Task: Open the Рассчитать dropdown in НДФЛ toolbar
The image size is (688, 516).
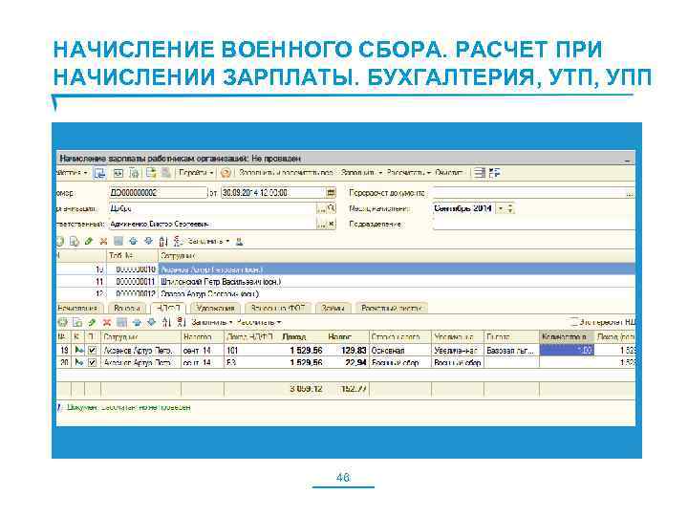Action: [259, 323]
